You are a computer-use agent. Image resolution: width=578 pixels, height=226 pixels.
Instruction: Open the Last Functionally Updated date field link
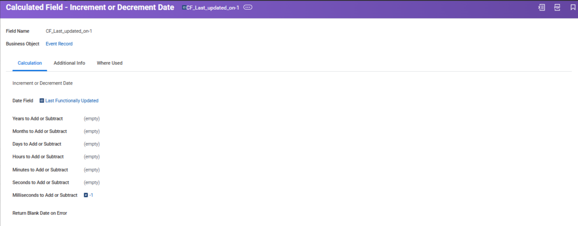point(72,101)
